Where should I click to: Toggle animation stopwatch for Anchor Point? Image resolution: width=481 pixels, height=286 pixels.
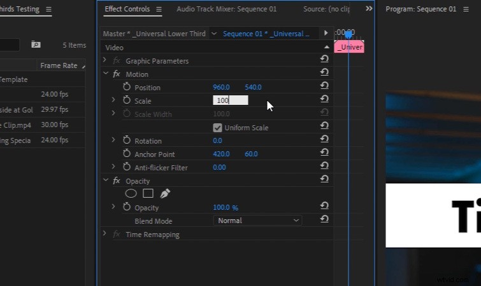127,154
